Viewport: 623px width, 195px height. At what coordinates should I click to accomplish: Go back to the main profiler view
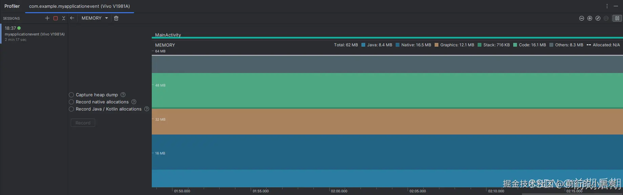click(x=72, y=18)
